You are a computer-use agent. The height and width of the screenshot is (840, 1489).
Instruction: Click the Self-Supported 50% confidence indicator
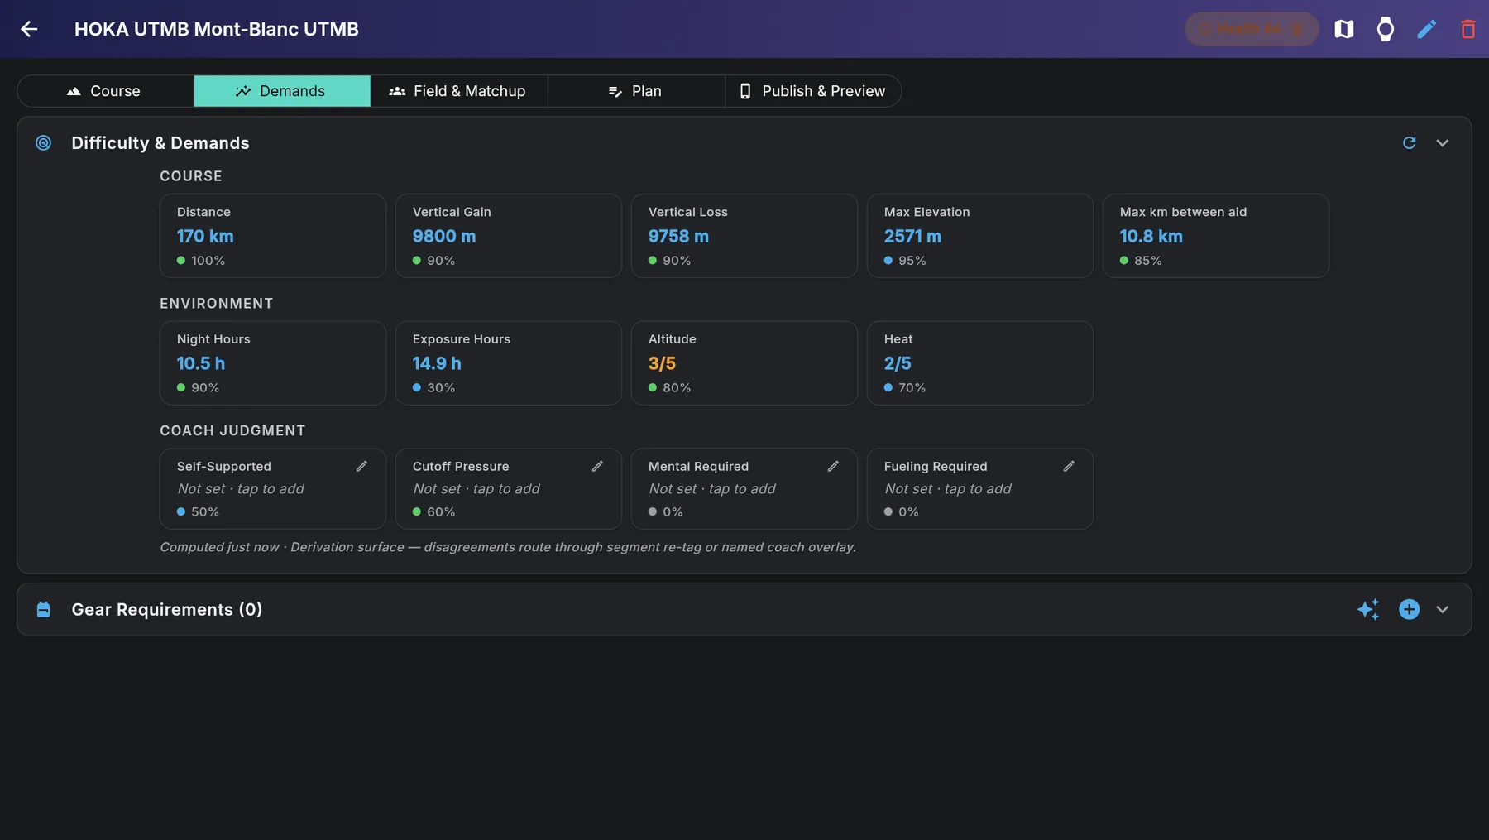tap(198, 512)
